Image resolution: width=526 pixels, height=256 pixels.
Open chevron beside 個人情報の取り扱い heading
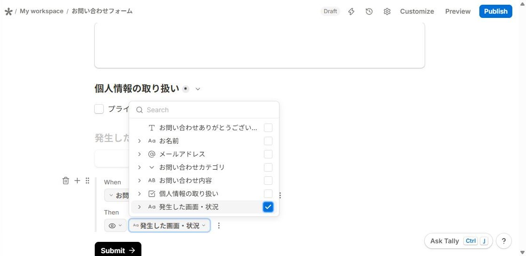pos(198,89)
